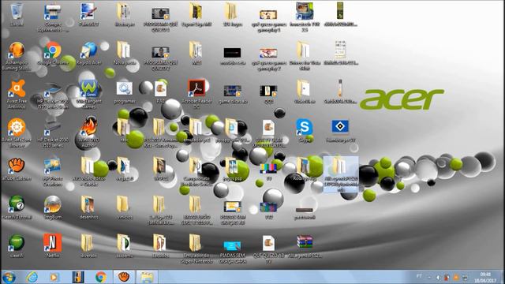
Task: Open the file explorer taskbar button
Action: click(147, 277)
